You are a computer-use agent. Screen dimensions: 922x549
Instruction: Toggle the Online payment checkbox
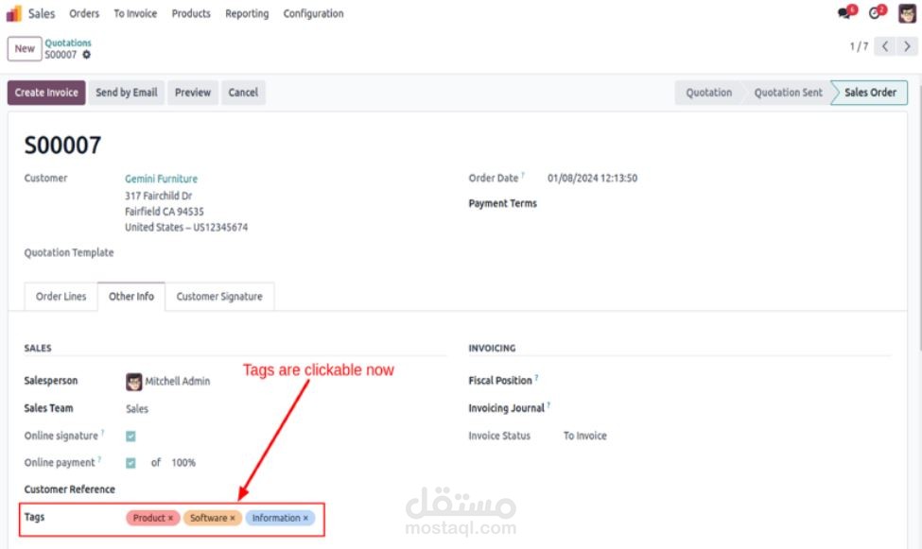click(130, 463)
